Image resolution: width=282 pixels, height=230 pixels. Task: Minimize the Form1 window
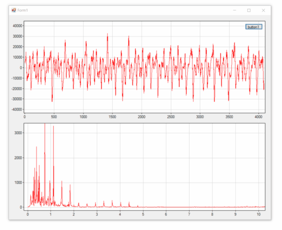click(235, 10)
